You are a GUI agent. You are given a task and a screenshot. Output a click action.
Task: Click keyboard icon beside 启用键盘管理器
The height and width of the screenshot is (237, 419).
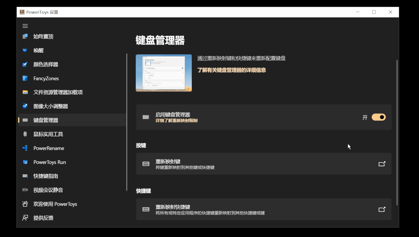(146, 117)
